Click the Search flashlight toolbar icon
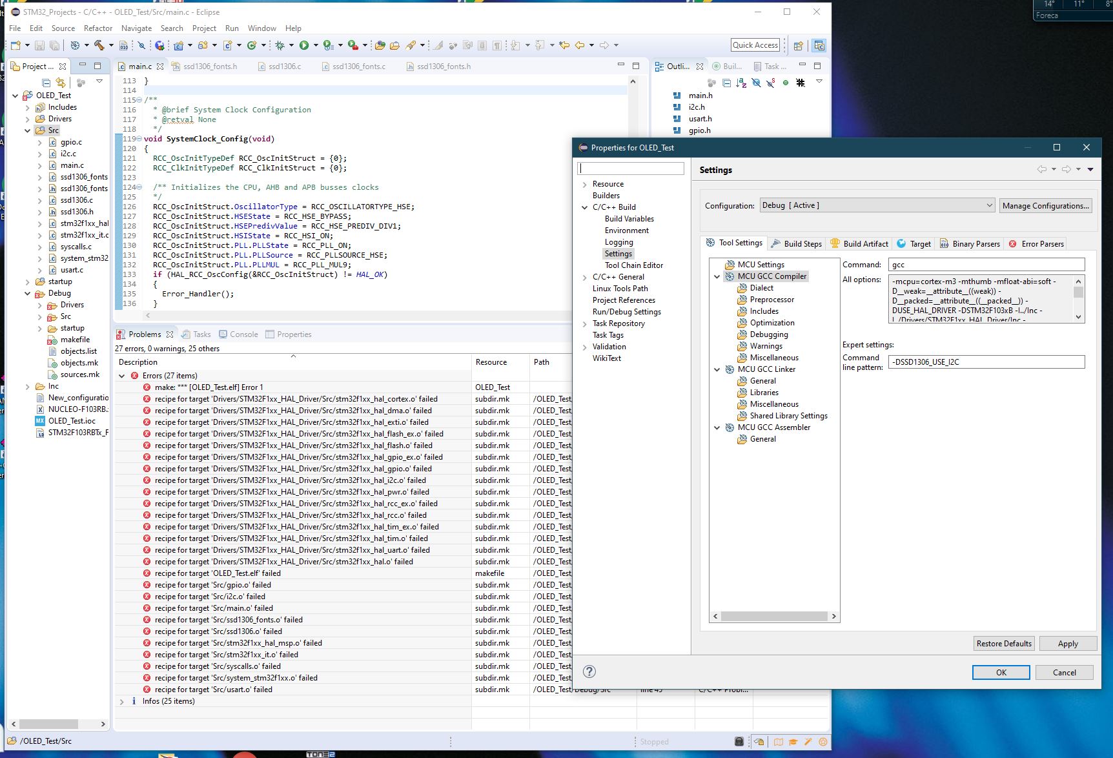Image resolution: width=1113 pixels, height=758 pixels. 411,45
